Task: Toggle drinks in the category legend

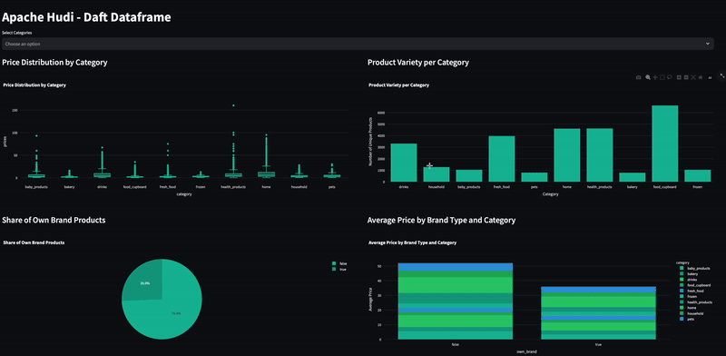Action: tap(689, 280)
